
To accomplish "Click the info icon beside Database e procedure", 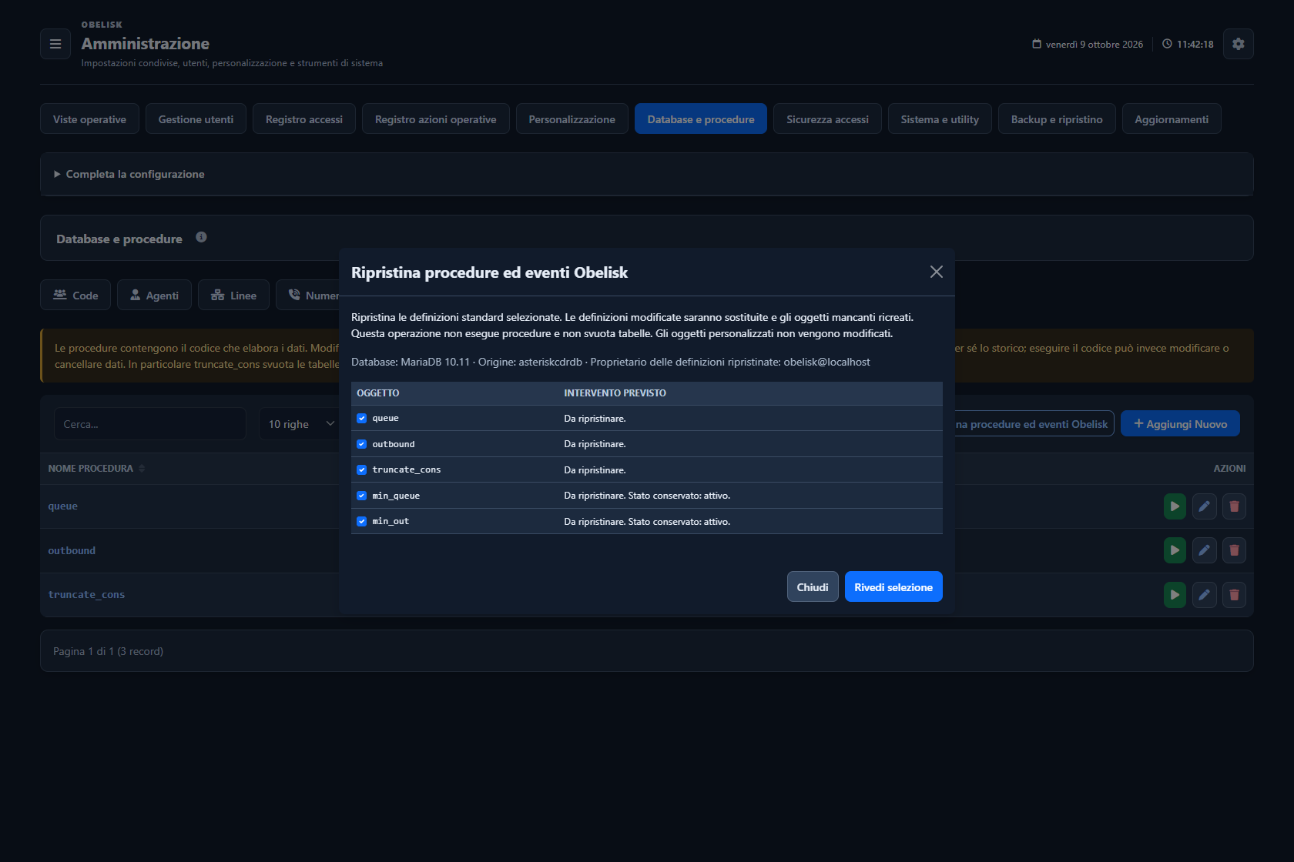I will pyautogui.click(x=201, y=237).
